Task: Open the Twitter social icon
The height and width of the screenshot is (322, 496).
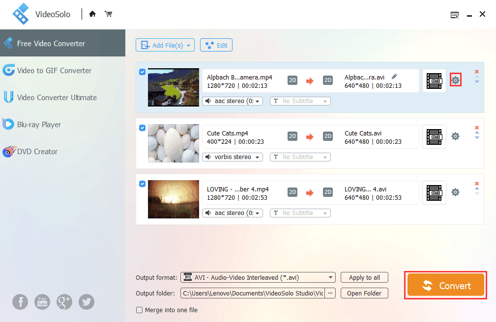Action: tap(87, 302)
